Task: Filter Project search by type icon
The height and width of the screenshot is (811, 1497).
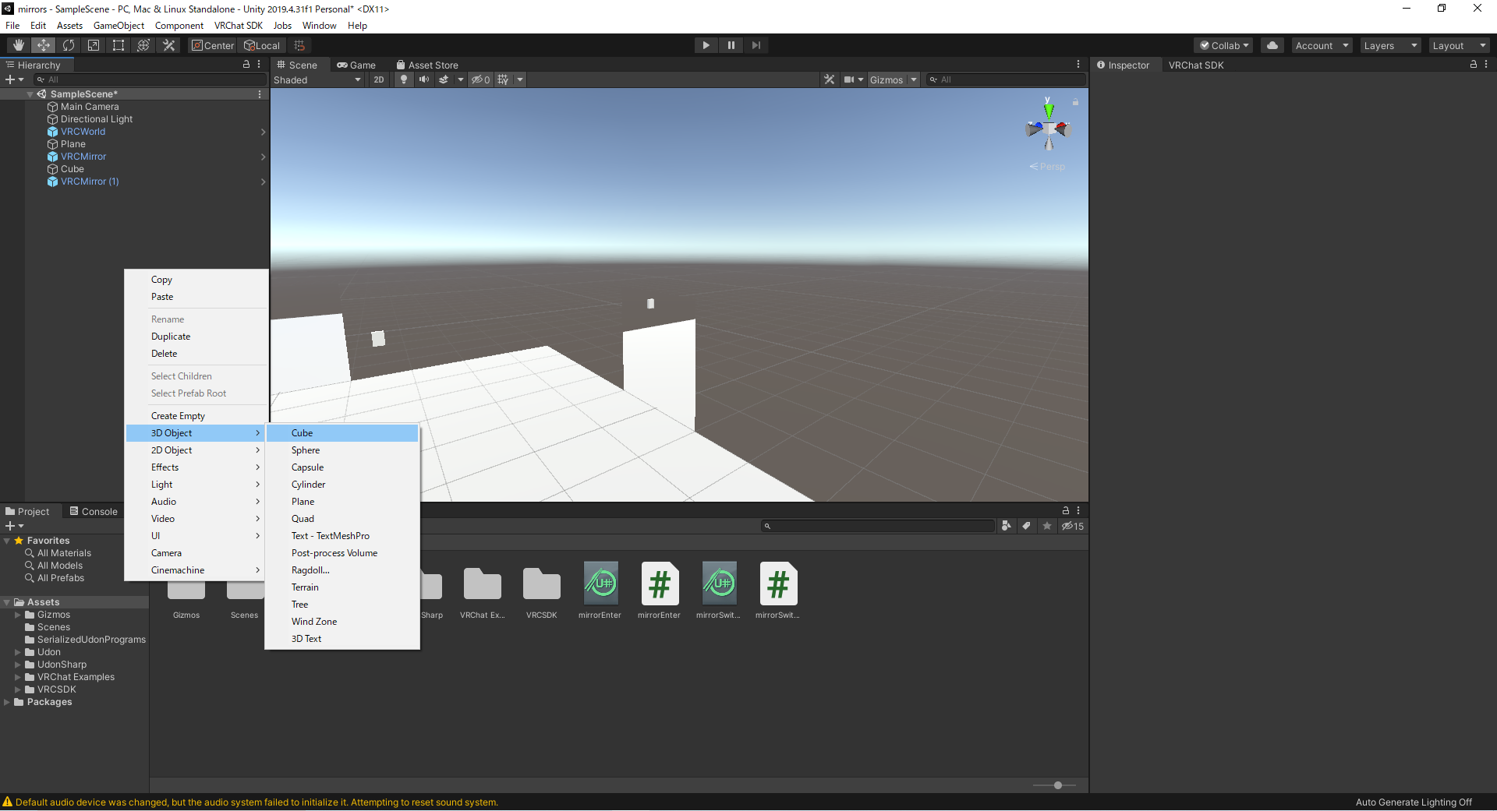Action: pos(1007,526)
